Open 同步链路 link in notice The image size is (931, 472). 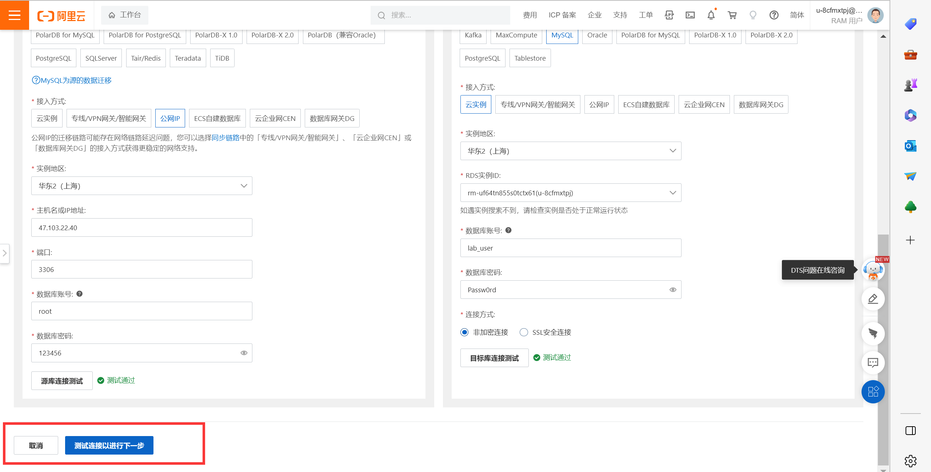click(x=225, y=138)
